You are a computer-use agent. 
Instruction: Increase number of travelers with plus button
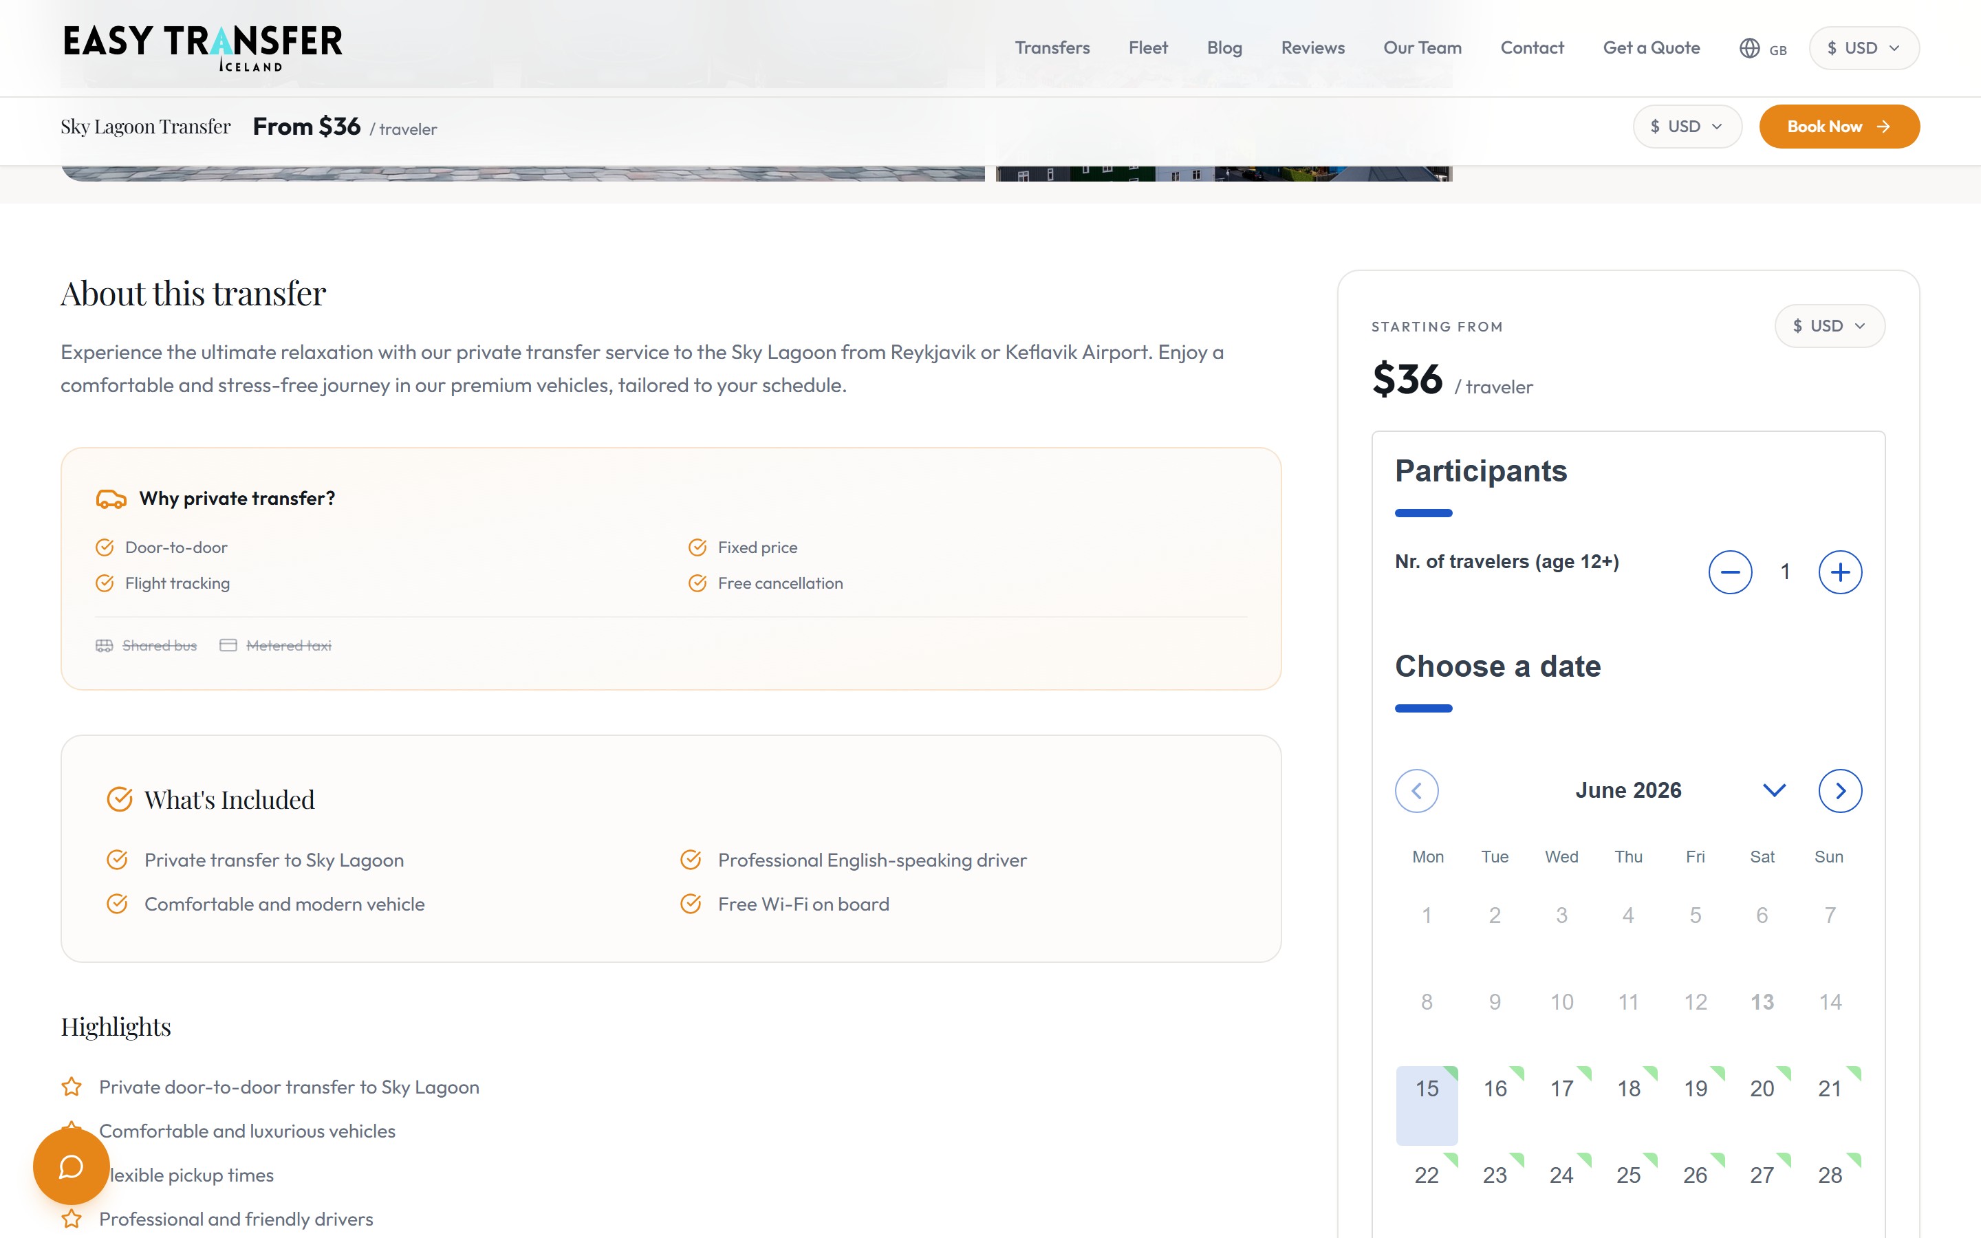point(1840,572)
